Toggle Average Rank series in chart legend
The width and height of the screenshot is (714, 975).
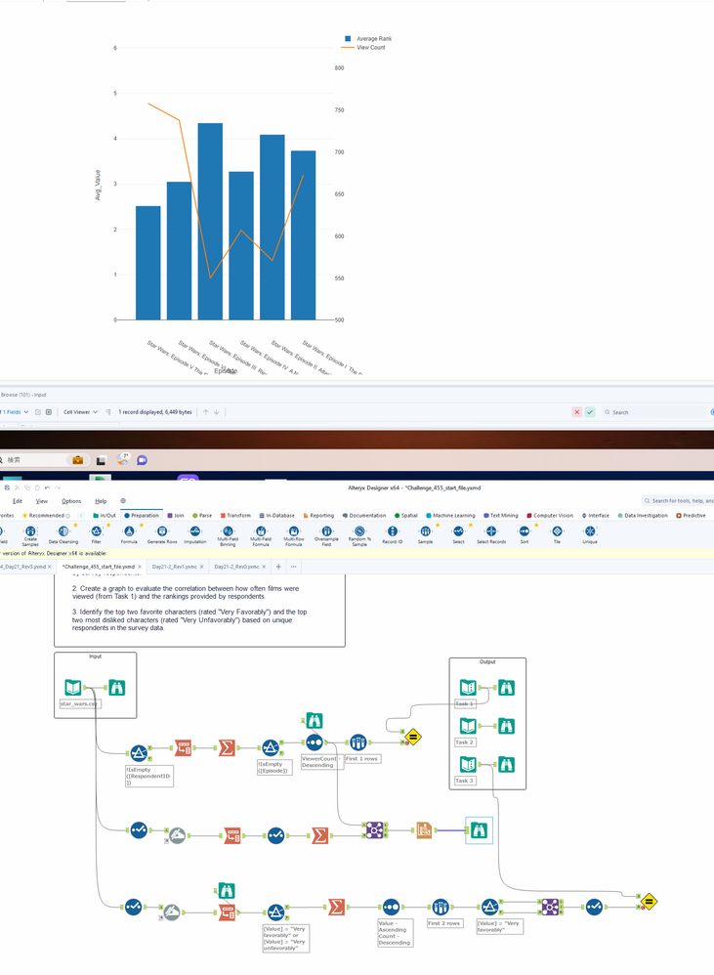click(368, 38)
